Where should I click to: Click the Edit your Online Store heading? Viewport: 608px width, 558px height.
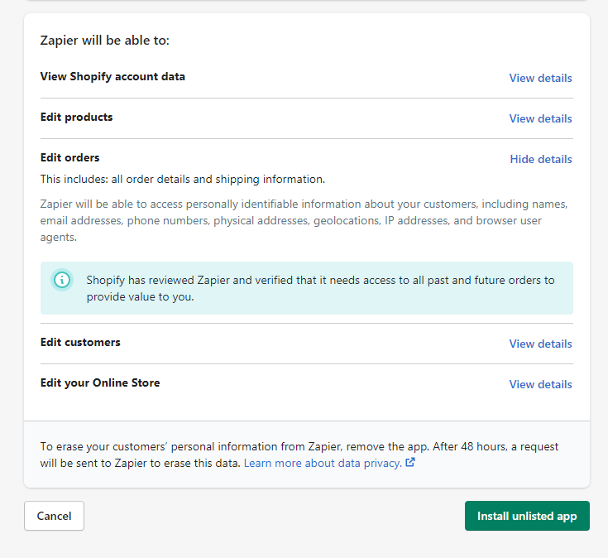click(x=100, y=383)
